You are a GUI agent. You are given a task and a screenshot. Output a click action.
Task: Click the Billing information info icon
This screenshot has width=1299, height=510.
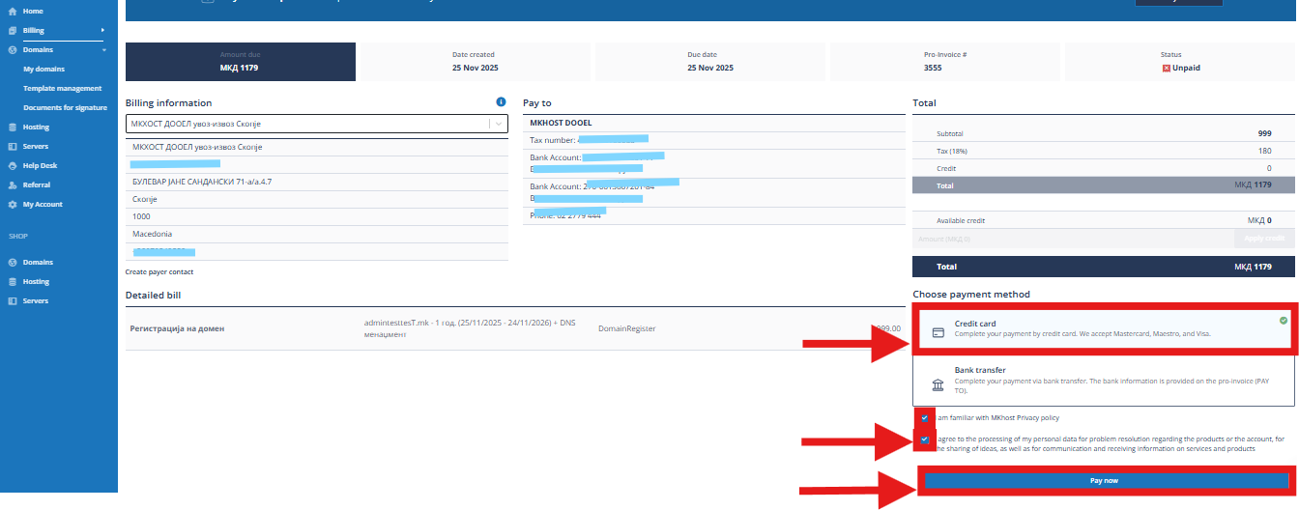501,102
